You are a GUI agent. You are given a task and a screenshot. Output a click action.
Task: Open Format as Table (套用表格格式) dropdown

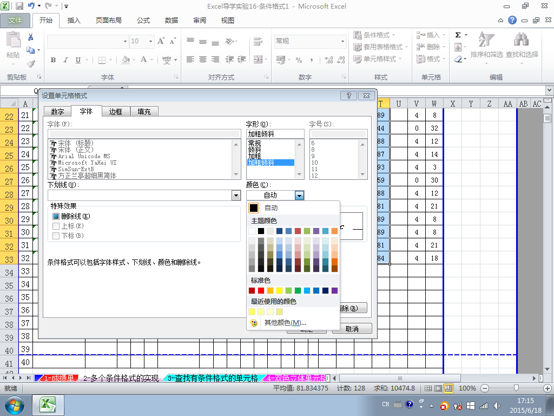381,47
